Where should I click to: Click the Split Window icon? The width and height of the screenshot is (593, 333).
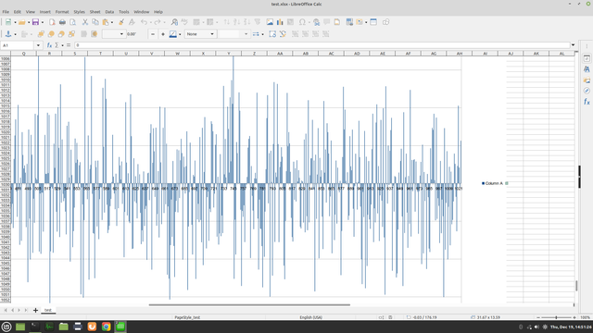pos(373,22)
